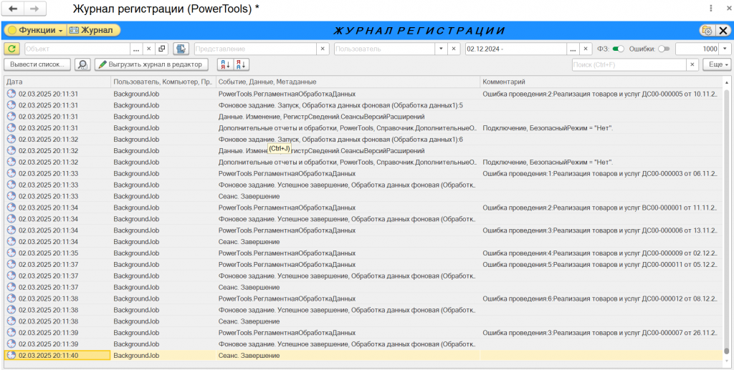Viewport: 734px width, 370px height.
Task: Click the Пользователь input field
Action: point(384,49)
